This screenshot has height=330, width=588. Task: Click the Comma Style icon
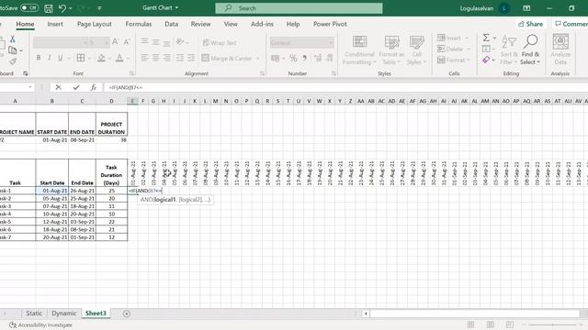point(304,58)
